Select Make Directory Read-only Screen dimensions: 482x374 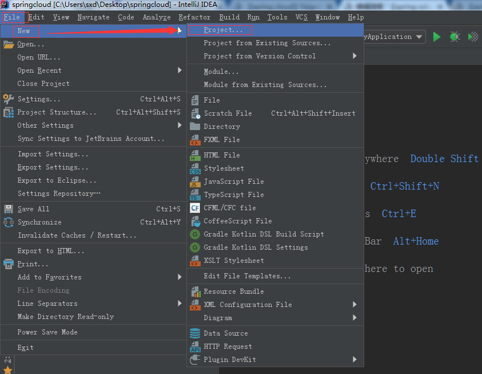pyautogui.click(x=93, y=317)
